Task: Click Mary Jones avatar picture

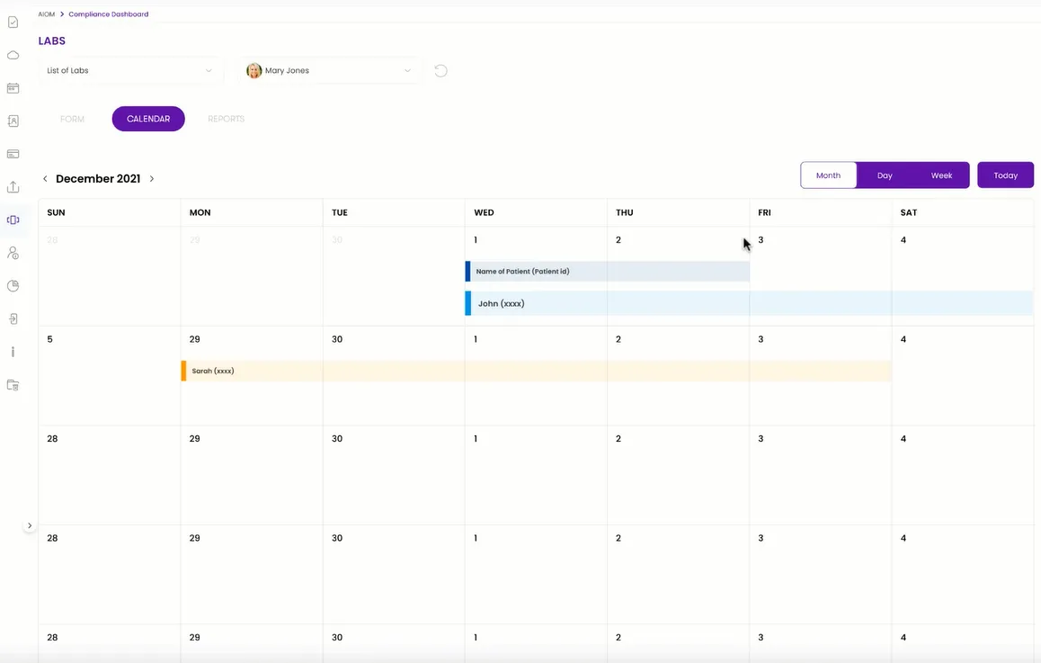Action: coord(254,70)
